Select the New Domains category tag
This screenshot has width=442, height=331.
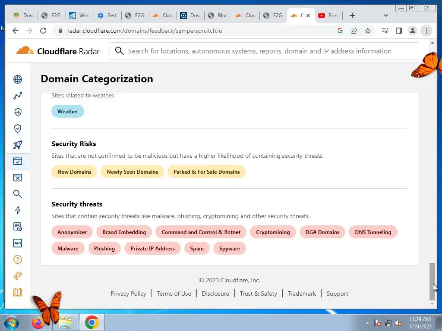click(74, 172)
